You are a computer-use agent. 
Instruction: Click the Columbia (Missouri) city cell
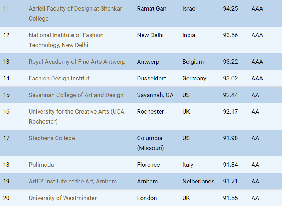150,143
